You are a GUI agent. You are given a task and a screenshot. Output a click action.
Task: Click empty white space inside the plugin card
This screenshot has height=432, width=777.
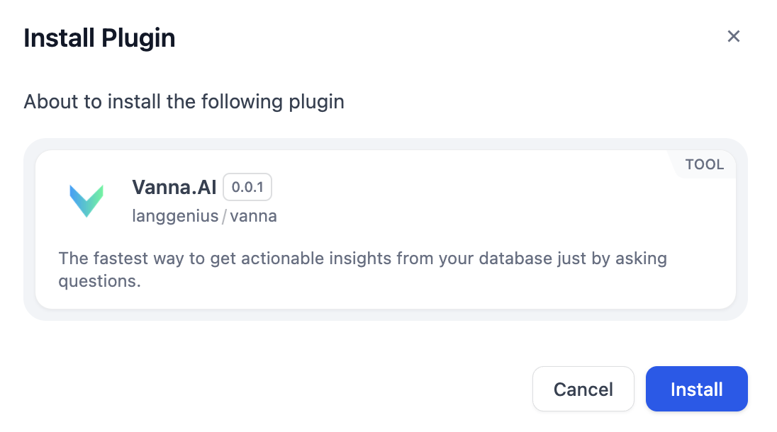496,205
